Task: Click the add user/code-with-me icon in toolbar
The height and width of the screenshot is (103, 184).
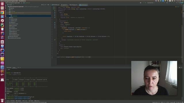Action: coord(141,3)
